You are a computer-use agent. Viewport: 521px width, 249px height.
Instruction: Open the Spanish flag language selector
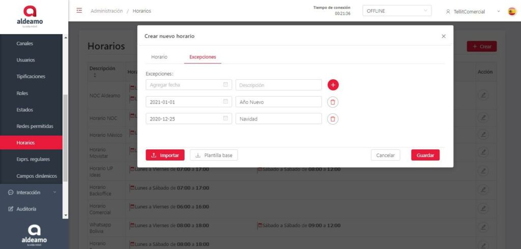coord(512,11)
